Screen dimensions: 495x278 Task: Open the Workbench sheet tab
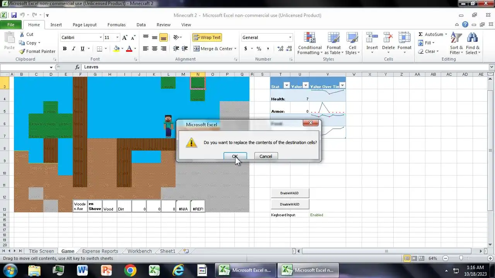140,251
